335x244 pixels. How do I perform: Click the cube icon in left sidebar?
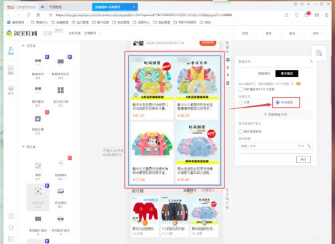point(11,90)
